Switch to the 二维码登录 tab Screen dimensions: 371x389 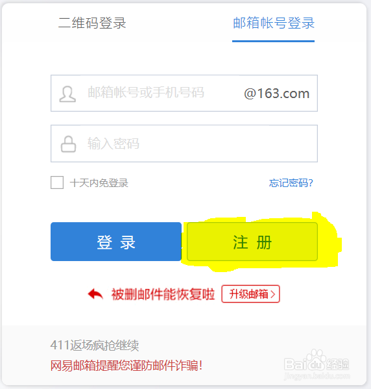click(x=92, y=23)
